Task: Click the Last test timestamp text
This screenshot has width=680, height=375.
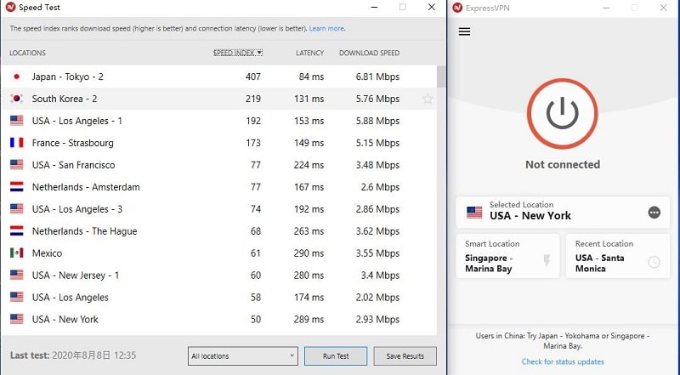Action: coord(73,355)
